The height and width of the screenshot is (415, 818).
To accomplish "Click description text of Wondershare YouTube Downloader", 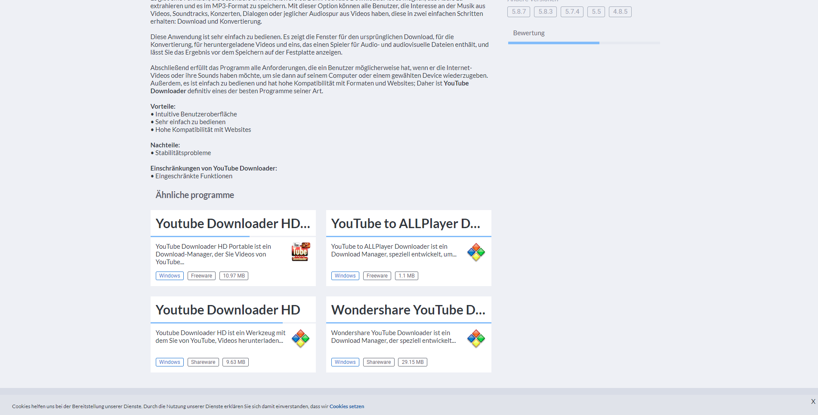I will pyautogui.click(x=393, y=337).
